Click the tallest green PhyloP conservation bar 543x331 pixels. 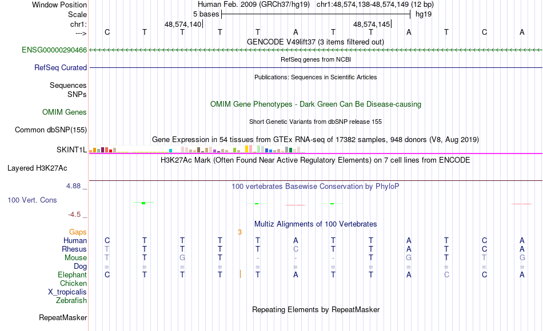point(143,203)
